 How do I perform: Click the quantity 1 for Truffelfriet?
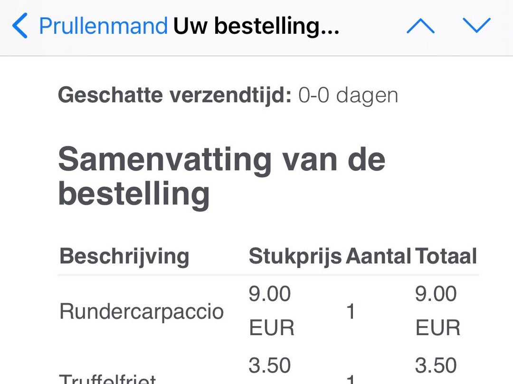point(351,380)
